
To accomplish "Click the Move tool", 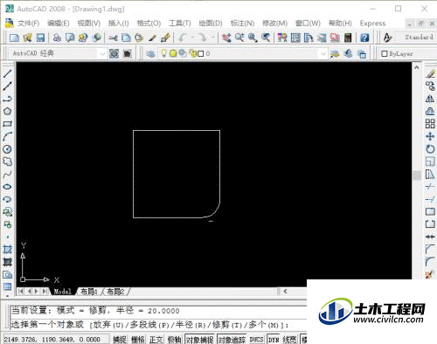I will [430, 136].
